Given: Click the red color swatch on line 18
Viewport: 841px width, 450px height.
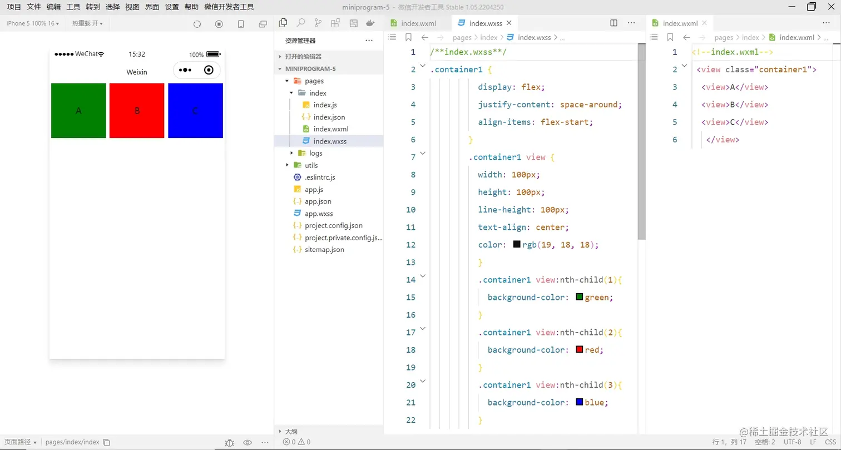Looking at the screenshot, I should (579, 349).
